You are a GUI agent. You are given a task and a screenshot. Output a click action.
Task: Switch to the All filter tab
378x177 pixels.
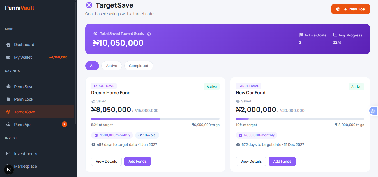click(92, 66)
